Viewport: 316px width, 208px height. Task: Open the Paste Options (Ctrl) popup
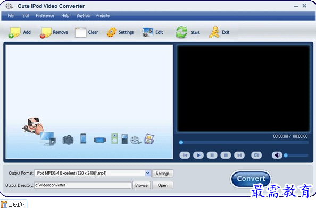coord(13,204)
